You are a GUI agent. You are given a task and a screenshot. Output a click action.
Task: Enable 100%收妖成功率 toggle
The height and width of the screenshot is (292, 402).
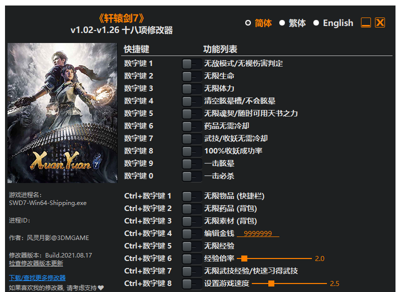tap(192, 151)
